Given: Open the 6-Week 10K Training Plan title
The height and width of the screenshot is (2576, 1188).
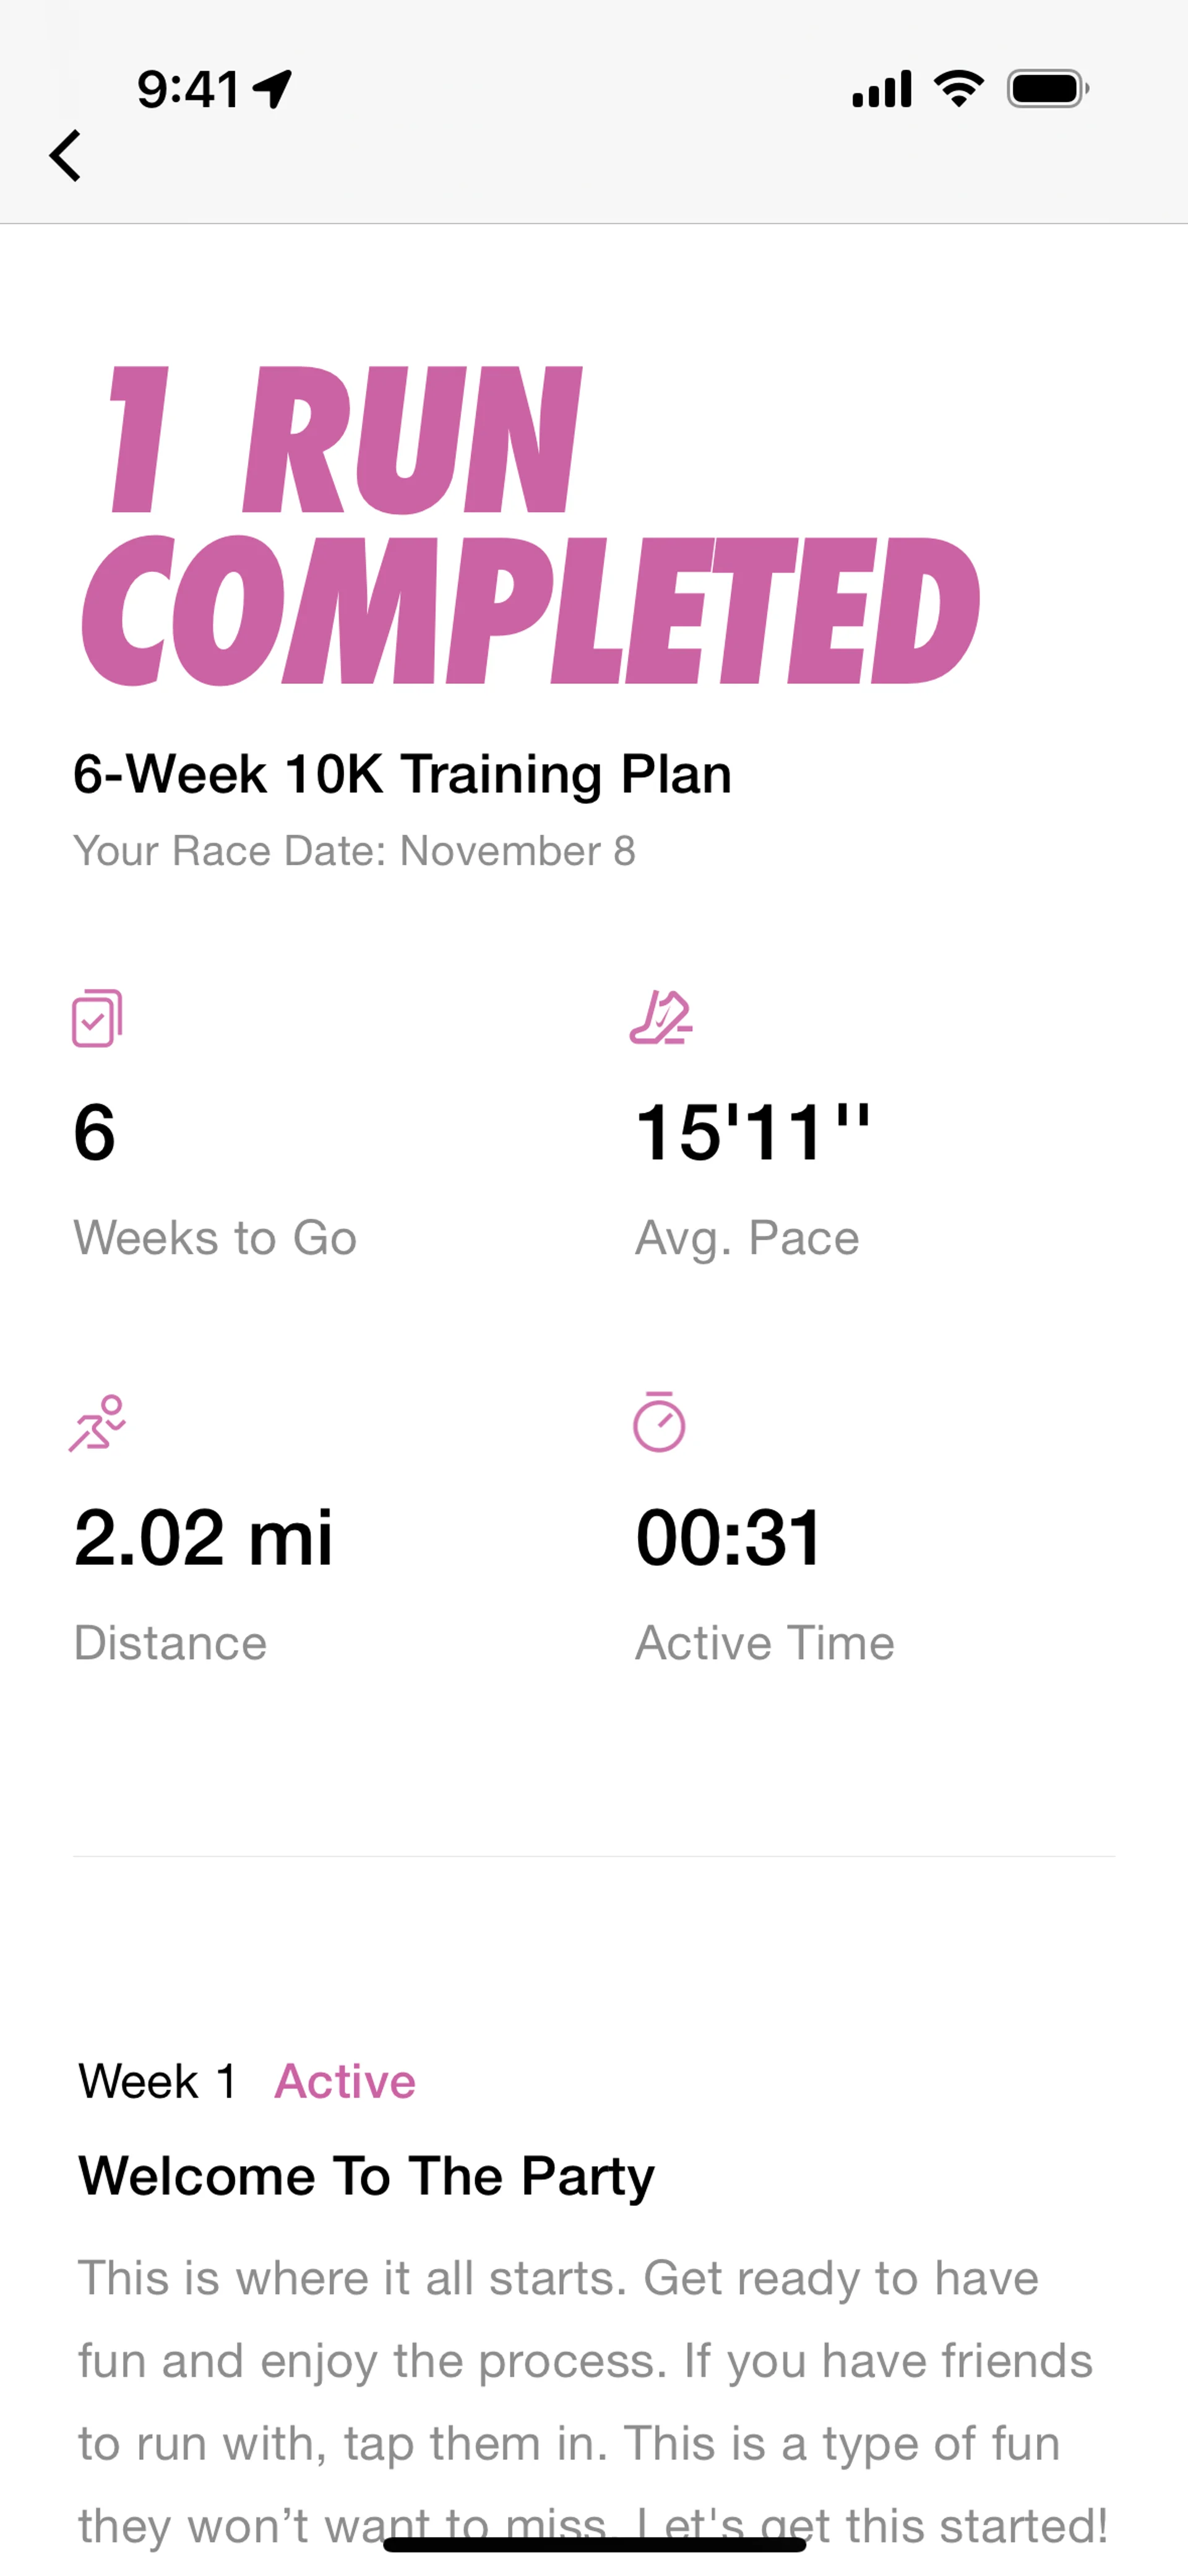Looking at the screenshot, I should (x=402, y=774).
